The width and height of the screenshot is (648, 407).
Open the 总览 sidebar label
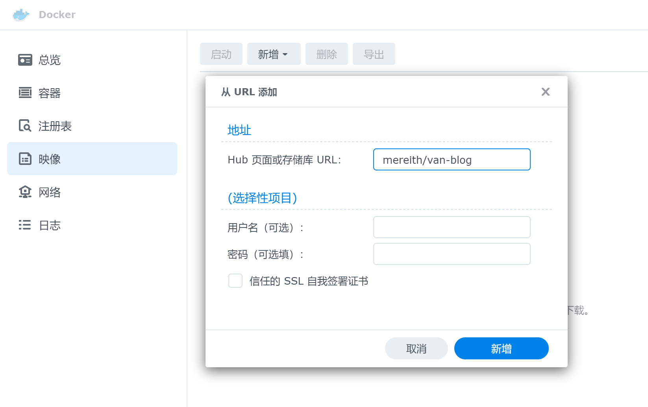[50, 60]
